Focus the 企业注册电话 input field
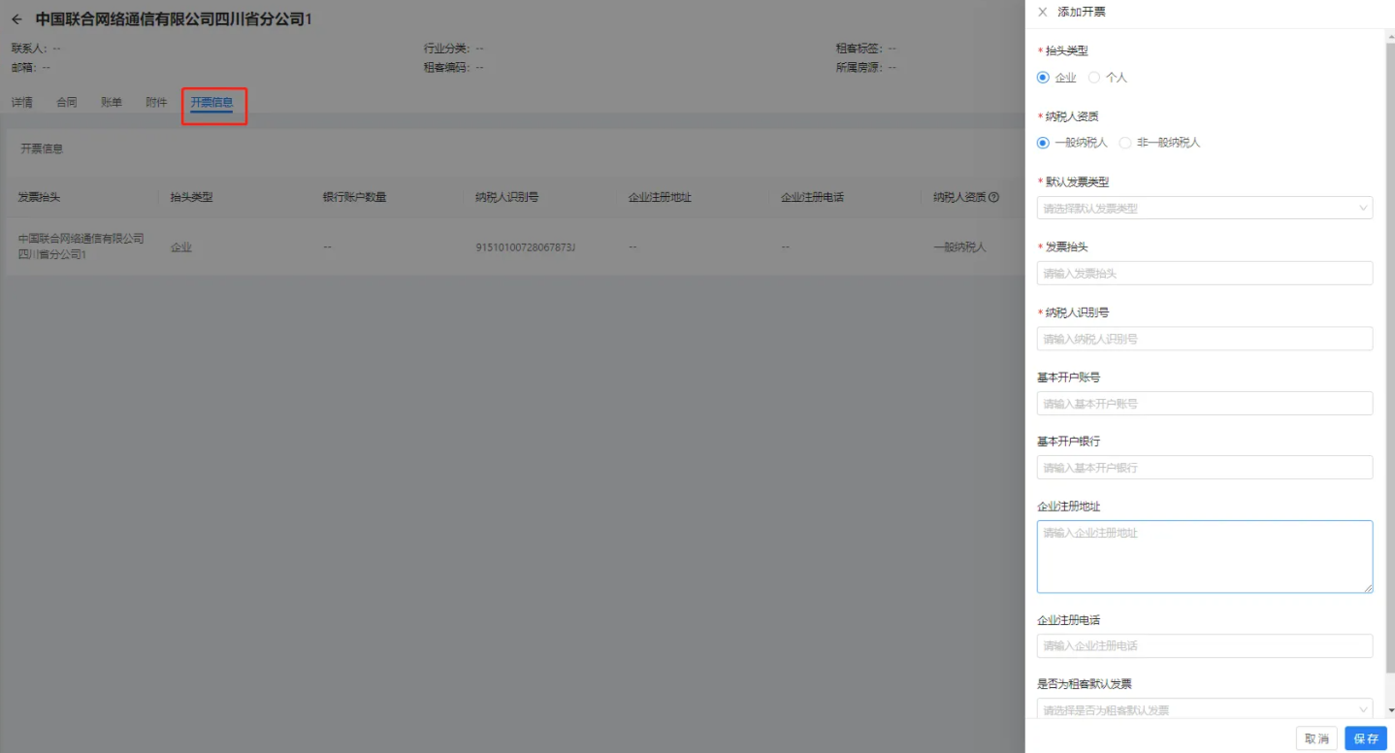1395x753 pixels. 1205,646
